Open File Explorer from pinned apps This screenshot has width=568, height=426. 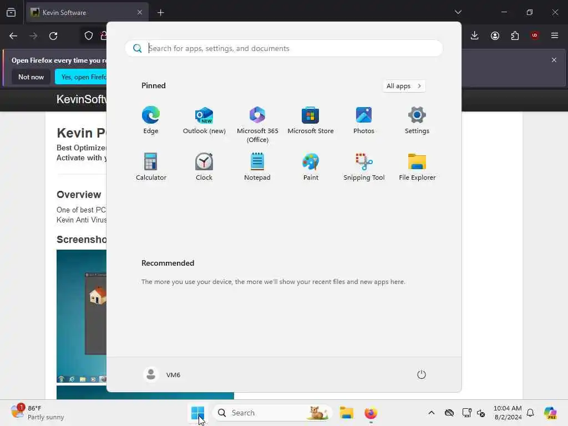(417, 166)
